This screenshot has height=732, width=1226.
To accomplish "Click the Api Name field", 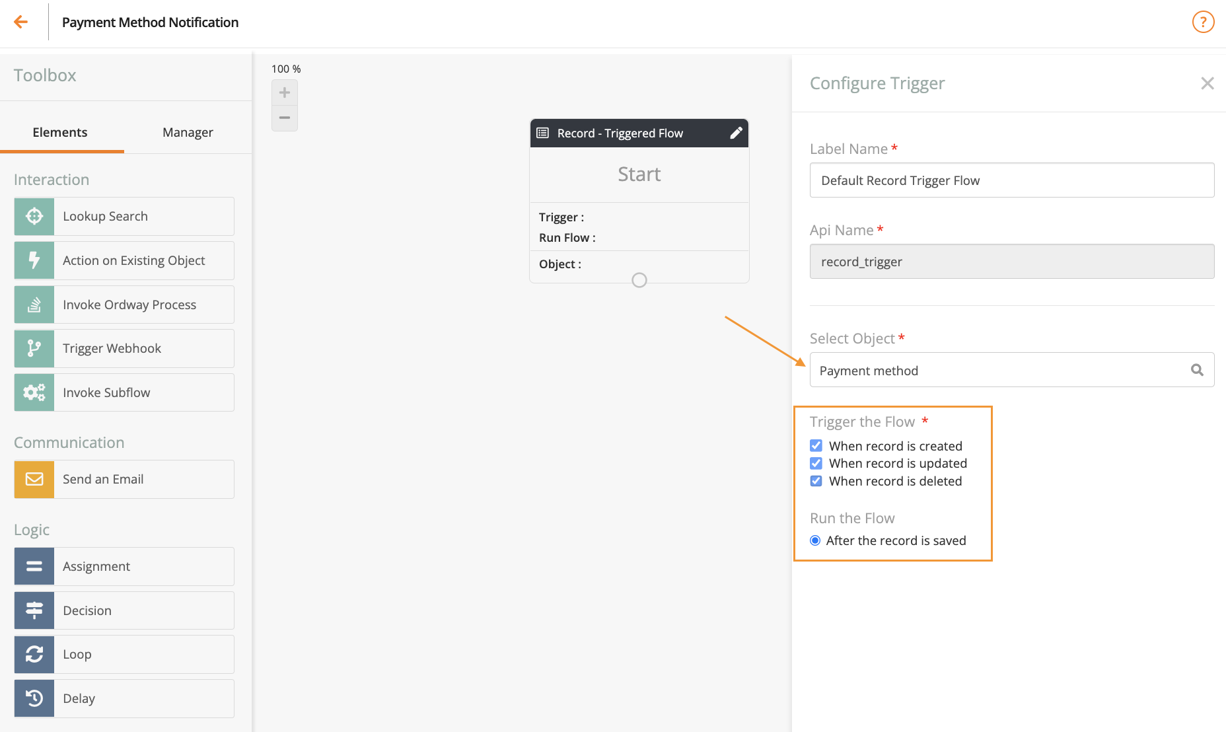I will pos(1012,262).
